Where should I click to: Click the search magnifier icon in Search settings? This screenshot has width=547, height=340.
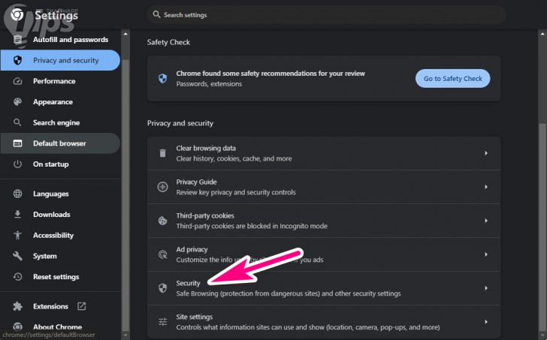(x=156, y=14)
